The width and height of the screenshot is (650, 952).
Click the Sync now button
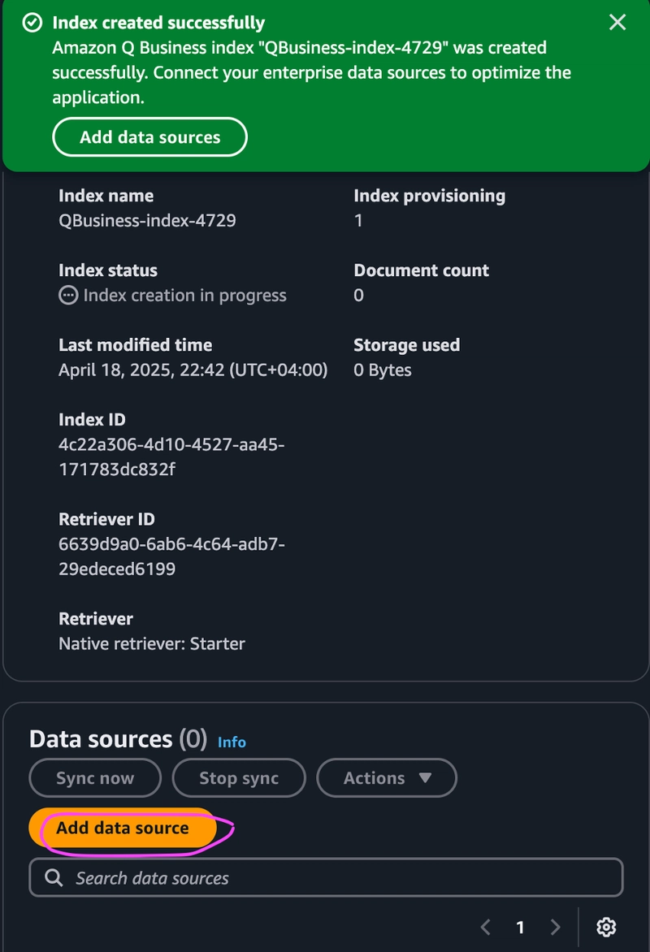pos(95,777)
